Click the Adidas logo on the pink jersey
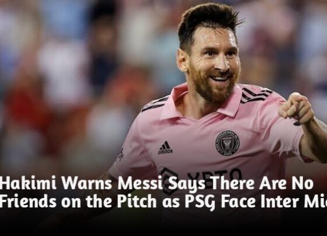Viewport: 327px width, 236px height. 165,148
